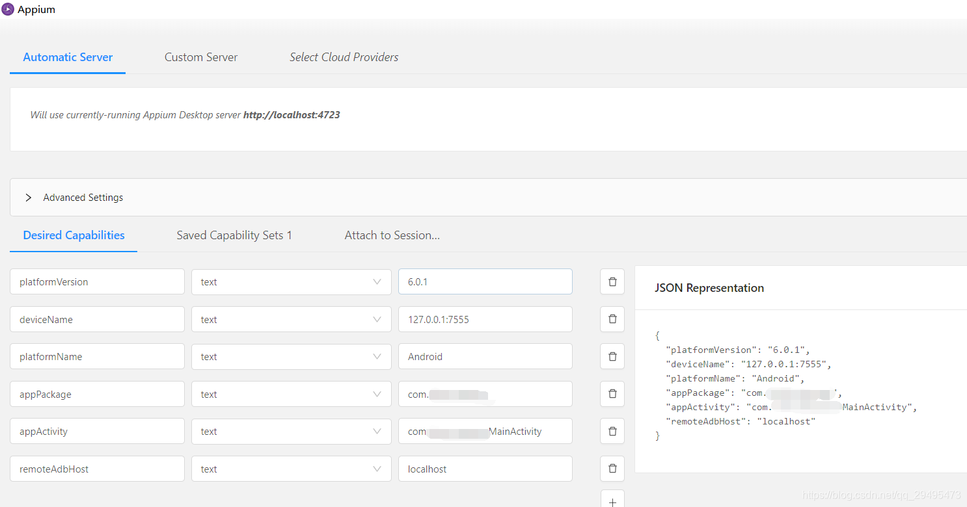Viewport: 967px width, 507px height.
Task: Edit the MainActivity value field
Action: coord(485,432)
